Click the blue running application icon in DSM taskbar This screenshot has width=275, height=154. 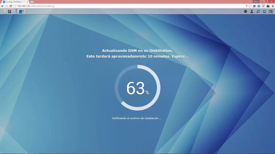pyautogui.click(x=21, y=12)
